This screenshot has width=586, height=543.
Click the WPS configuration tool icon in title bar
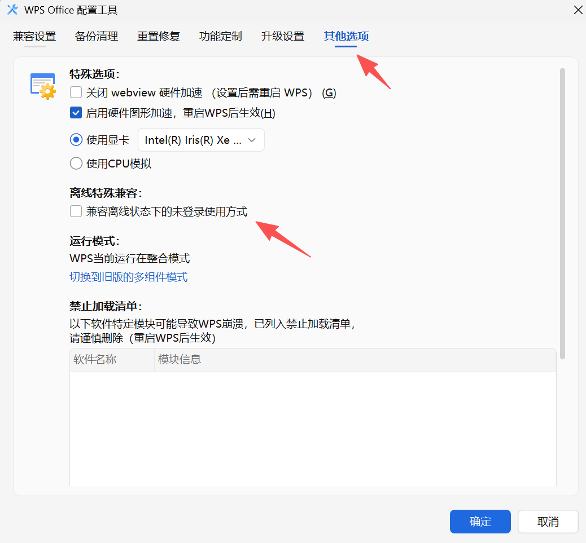12,10
